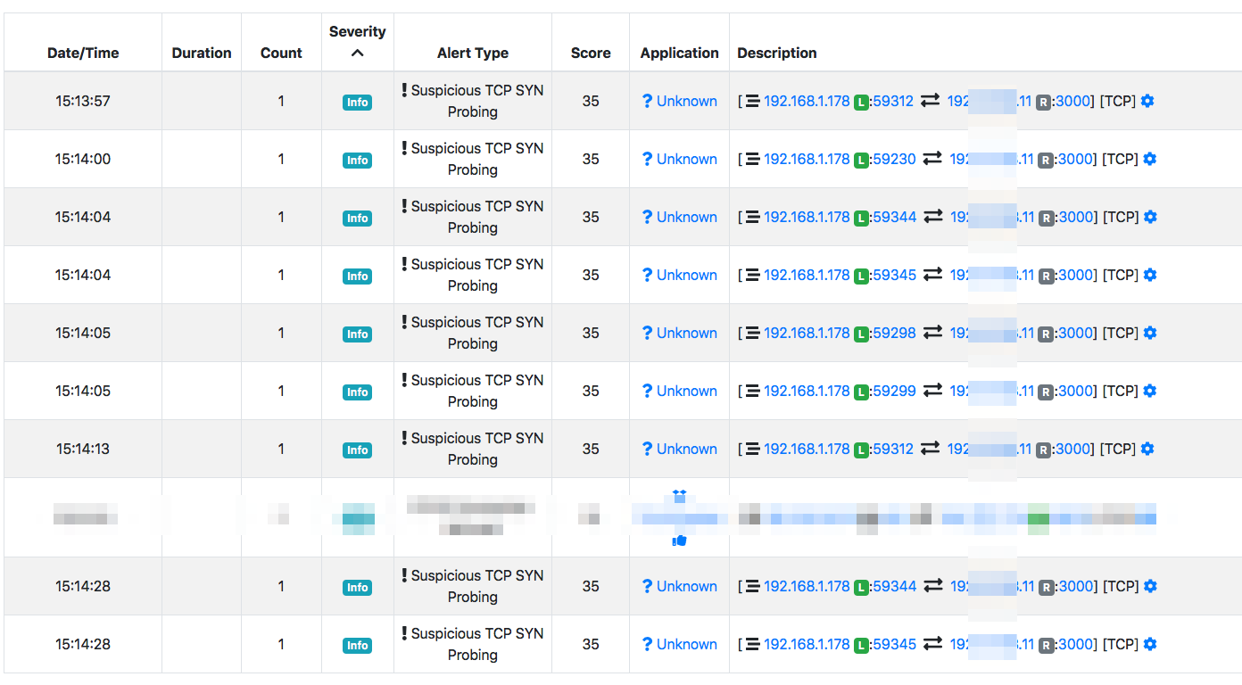Select the 15:14:00 timestamp cell

click(x=83, y=159)
